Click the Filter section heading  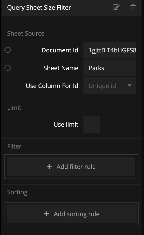(15, 146)
